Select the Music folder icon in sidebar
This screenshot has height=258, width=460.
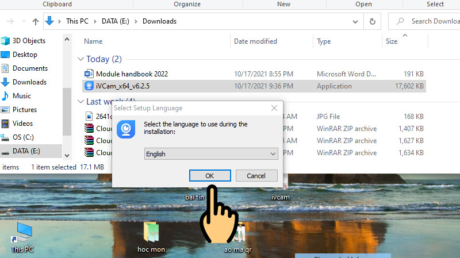coord(22,96)
